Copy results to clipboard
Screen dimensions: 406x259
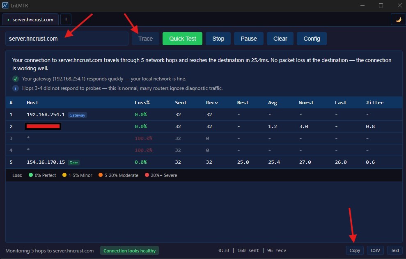pos(355,250)
